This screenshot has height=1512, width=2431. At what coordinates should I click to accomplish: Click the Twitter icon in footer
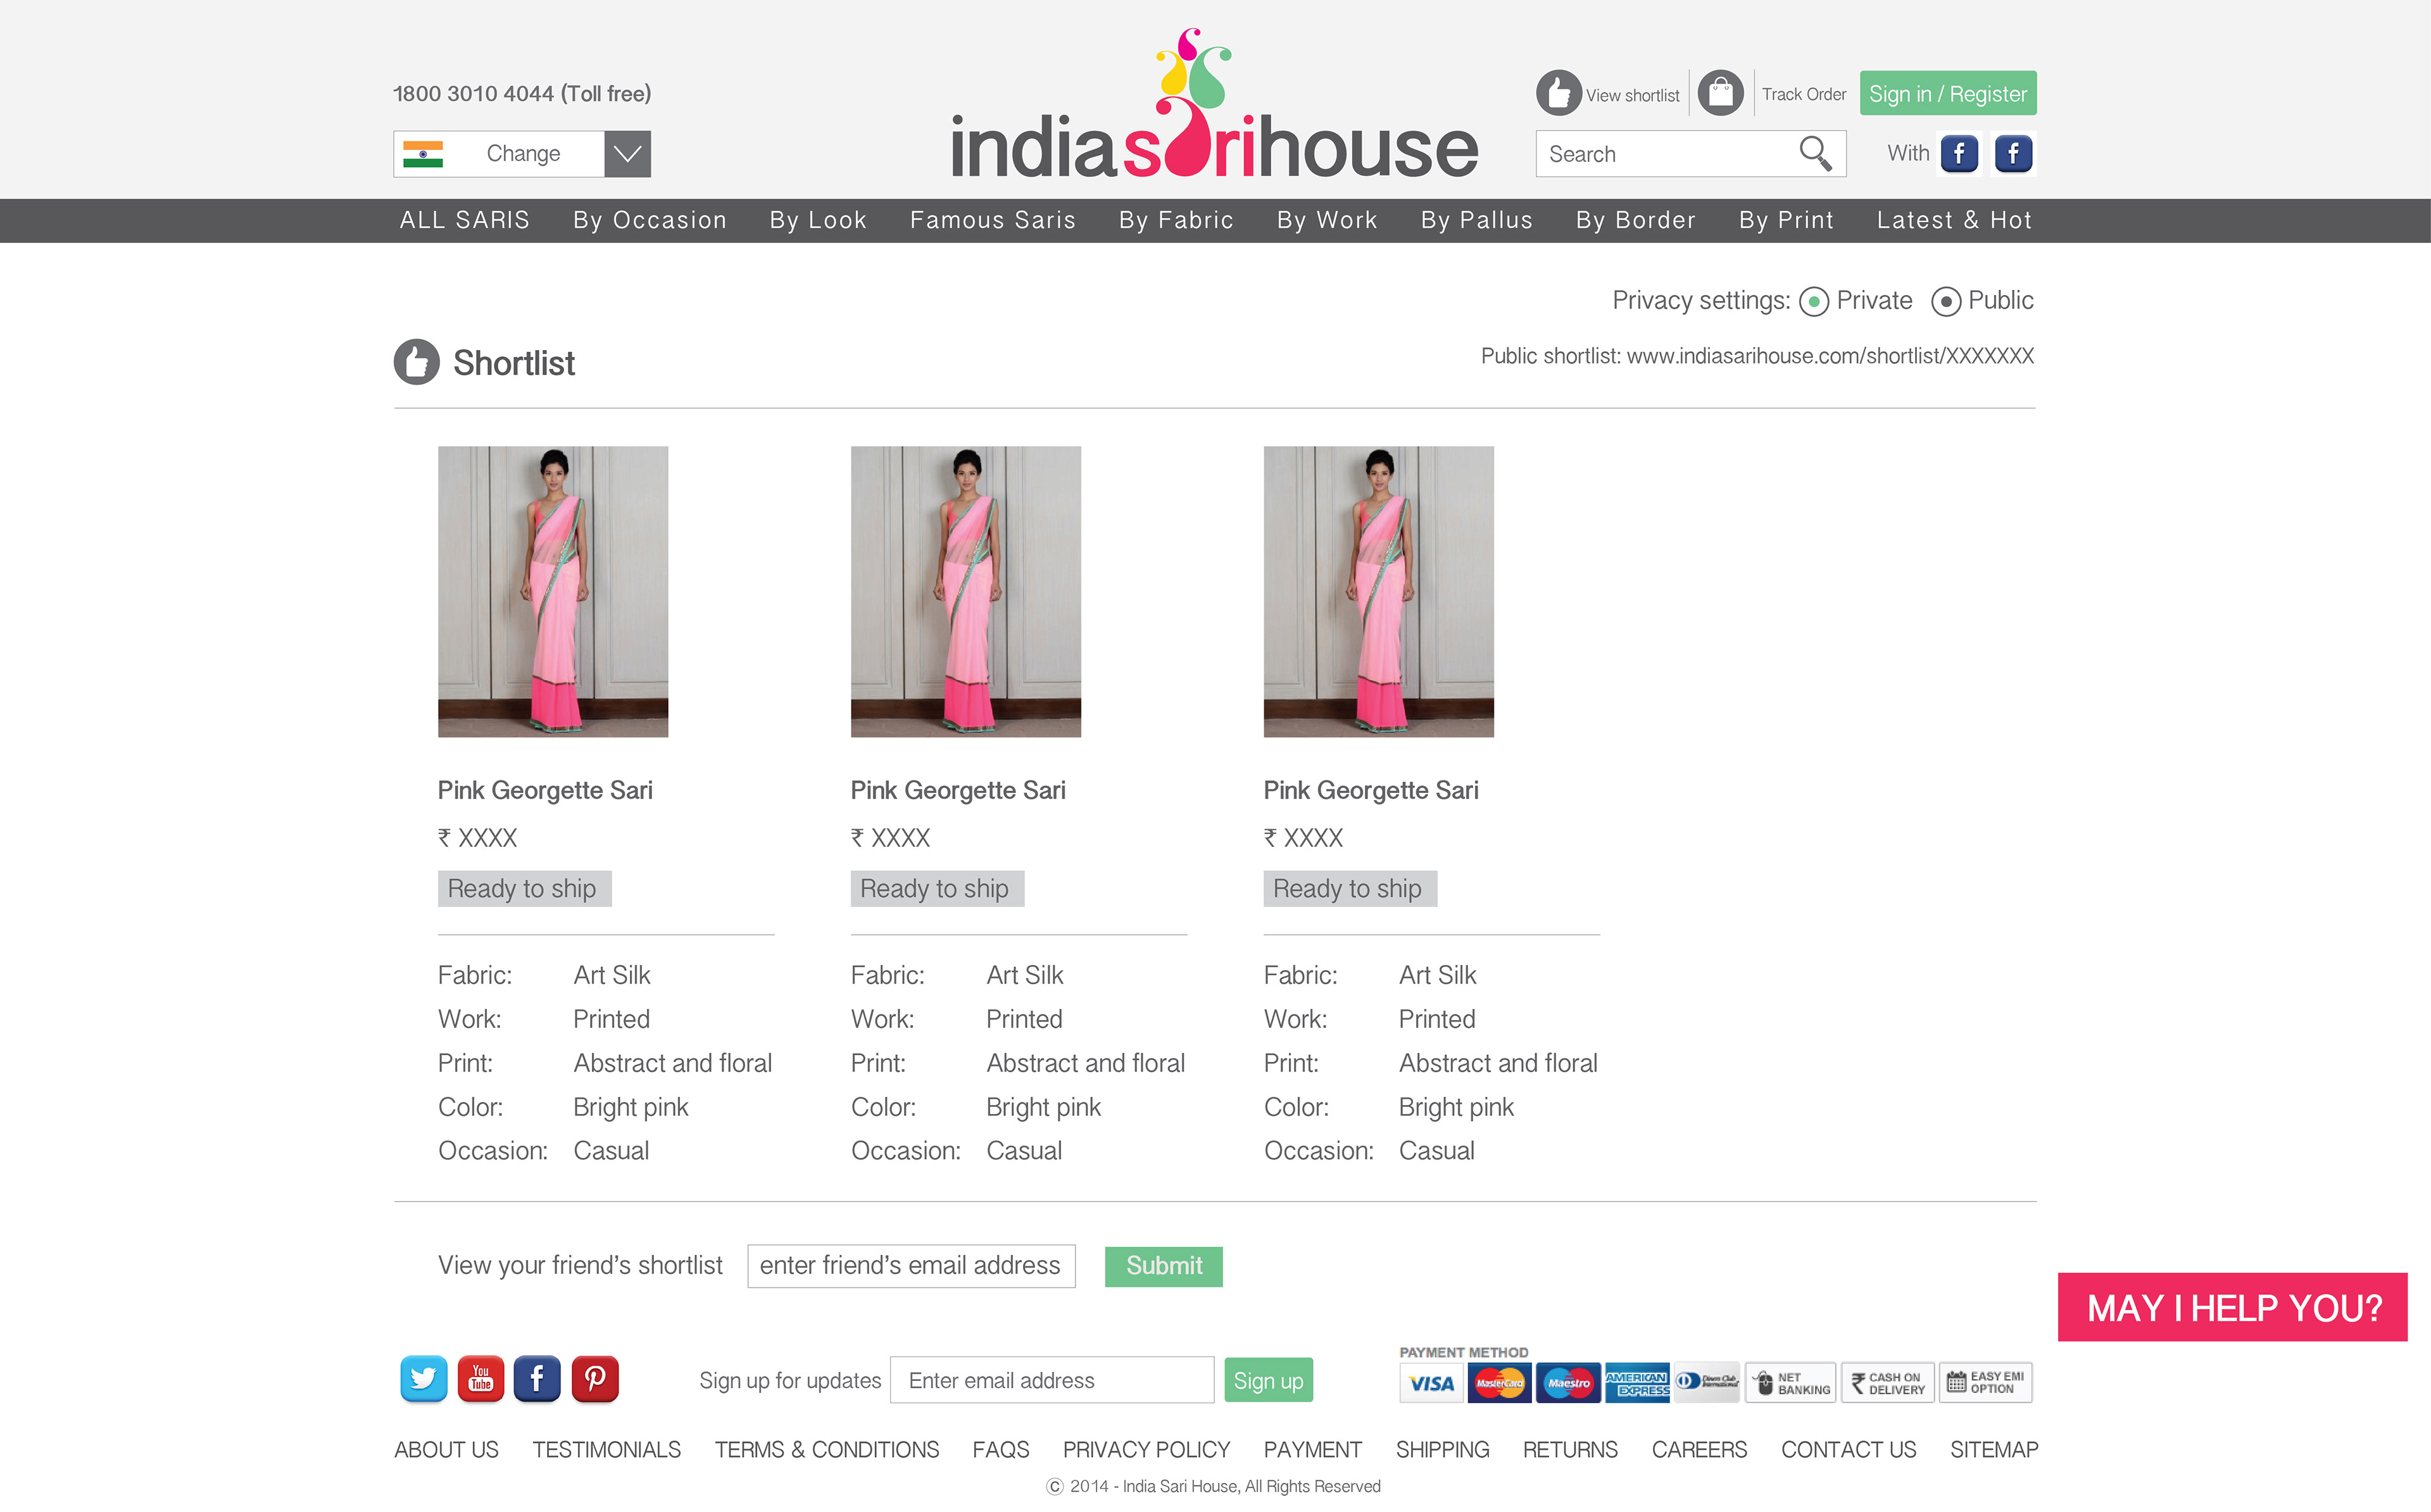423,1380
